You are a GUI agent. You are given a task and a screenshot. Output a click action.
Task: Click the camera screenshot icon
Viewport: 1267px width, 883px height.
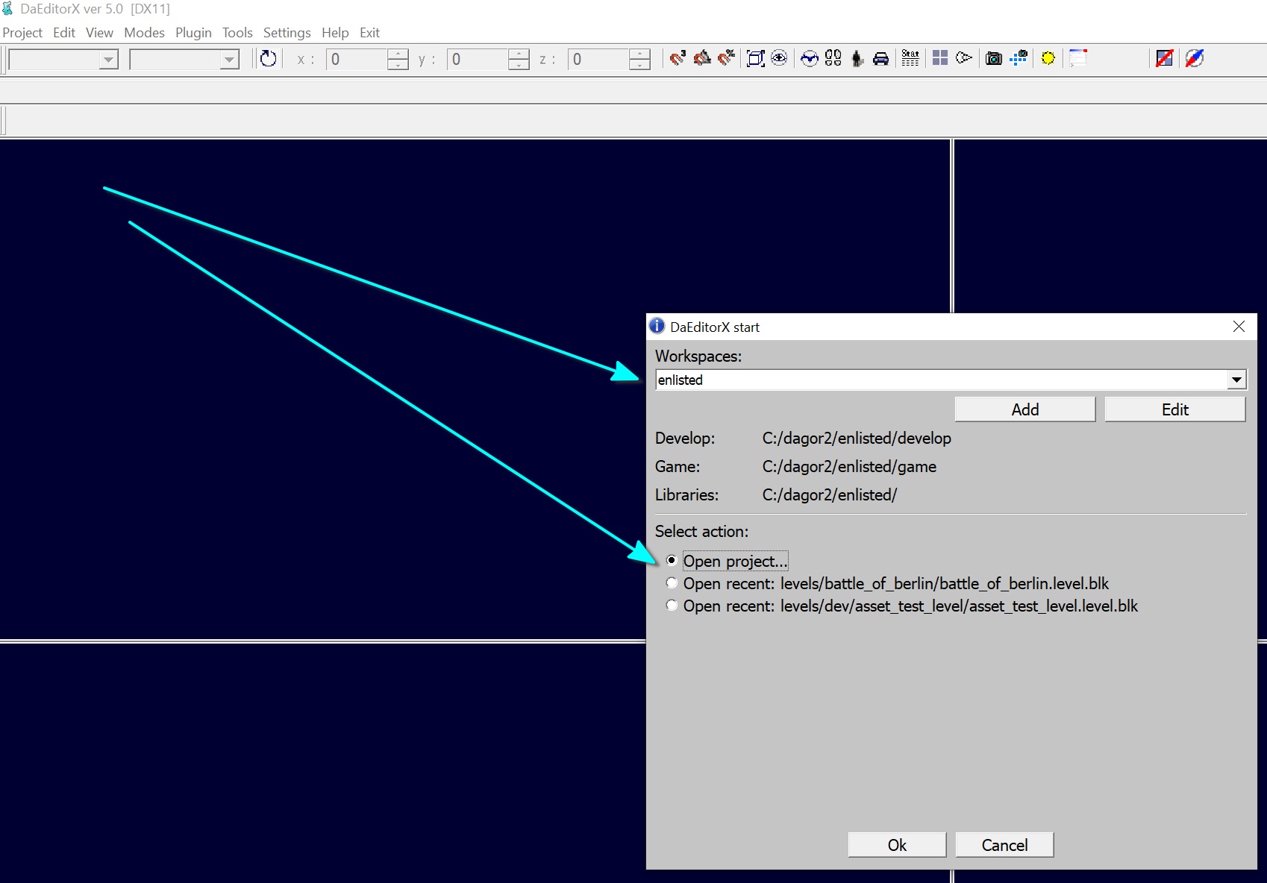coord(993,58)
